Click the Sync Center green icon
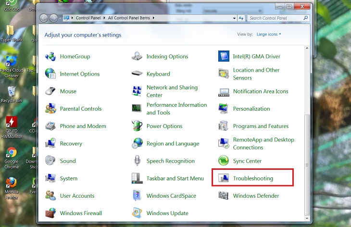Screen dimensions: 351x227 (224, 161)
